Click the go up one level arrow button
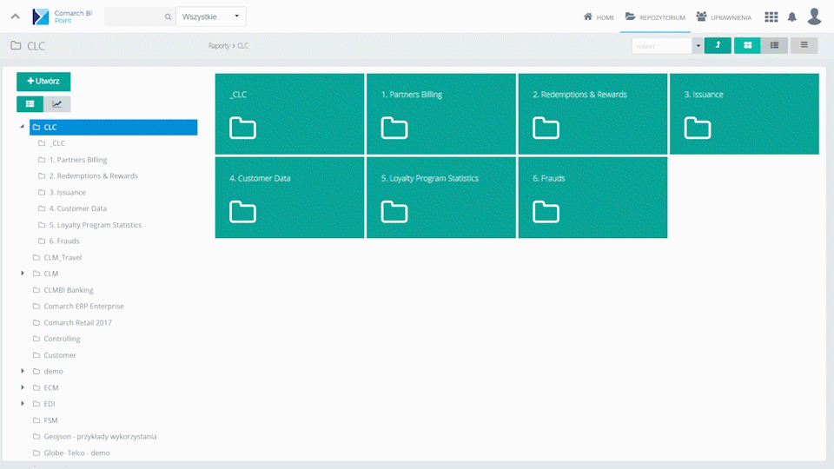The height and width of the screenshot is (469, 834). coord(718,45)
